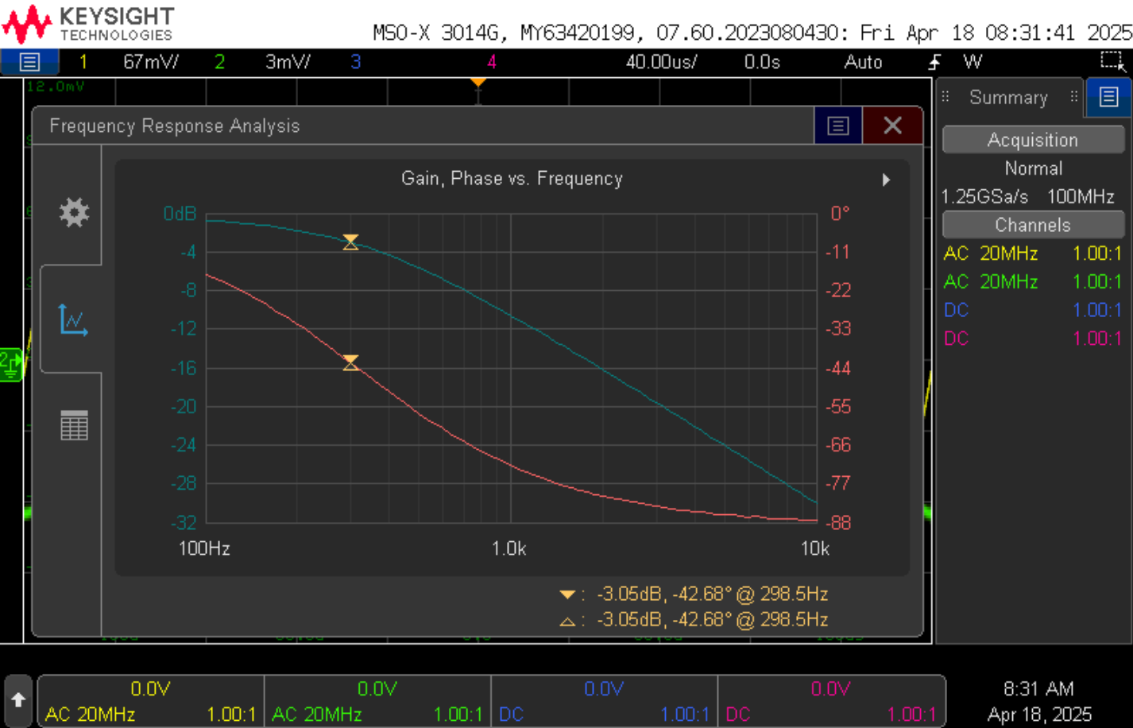Click the down-marker readout -3.05dB line
Screen dimensions: 1133x728
[694, 594]
